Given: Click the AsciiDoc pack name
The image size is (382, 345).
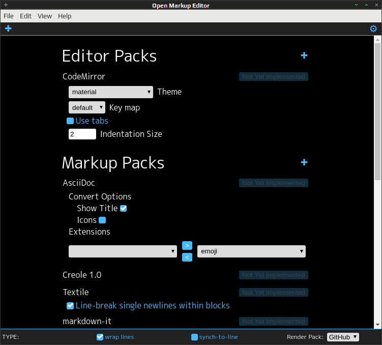Looking at the screenshot, I should [x=79, y=183].
